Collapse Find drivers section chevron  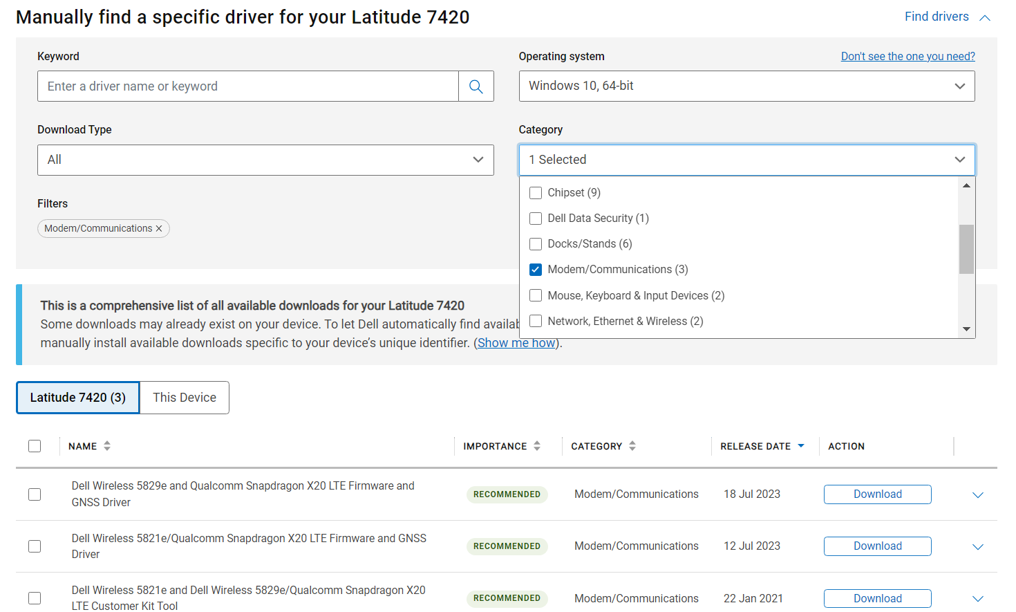(x=985, y=17)
